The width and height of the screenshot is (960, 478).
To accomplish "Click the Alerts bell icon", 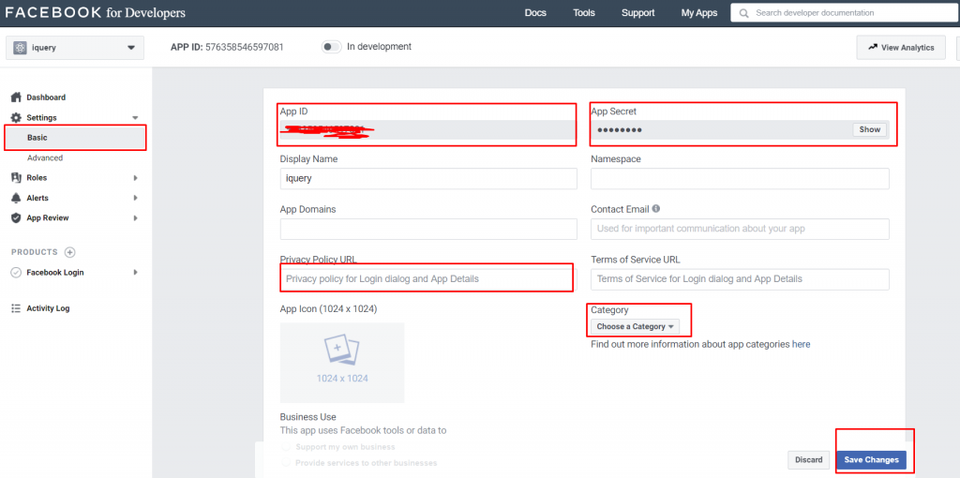I will pyautogui.click(x=17, y=198).
